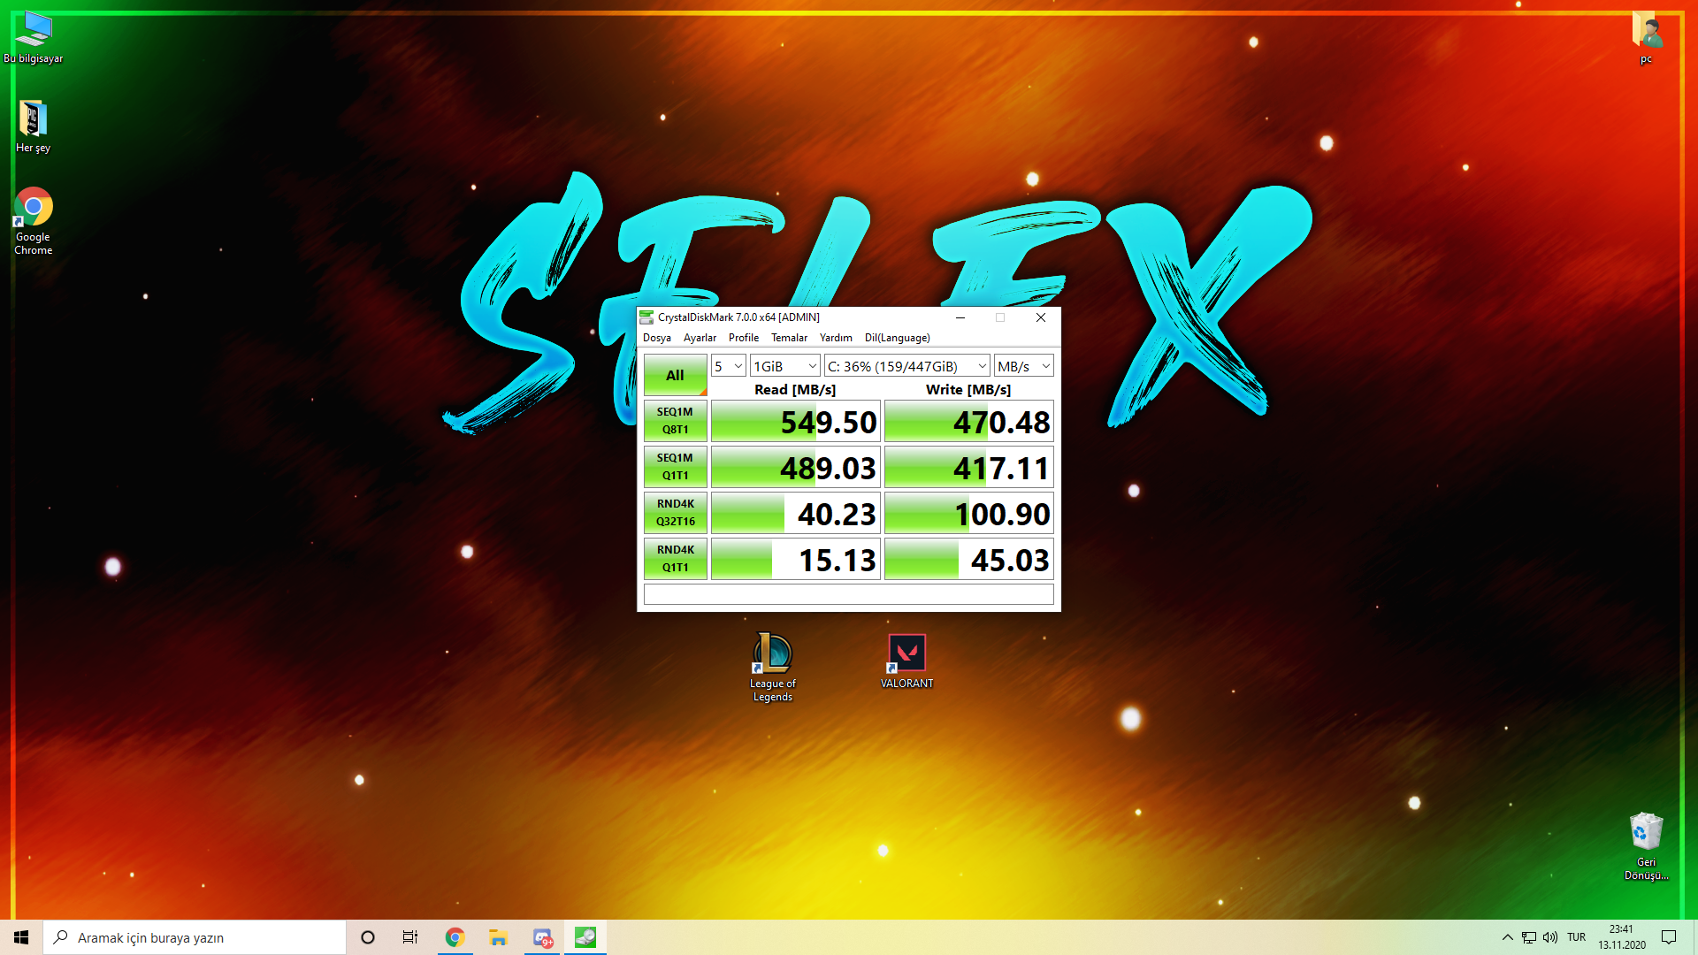Run the SEQ1M Q8T1 test button
This screenshot has height=955, width=1698.
click(x=675, y=421)
